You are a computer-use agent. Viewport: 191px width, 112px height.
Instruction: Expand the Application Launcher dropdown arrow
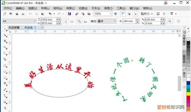[x=176, y=14]
